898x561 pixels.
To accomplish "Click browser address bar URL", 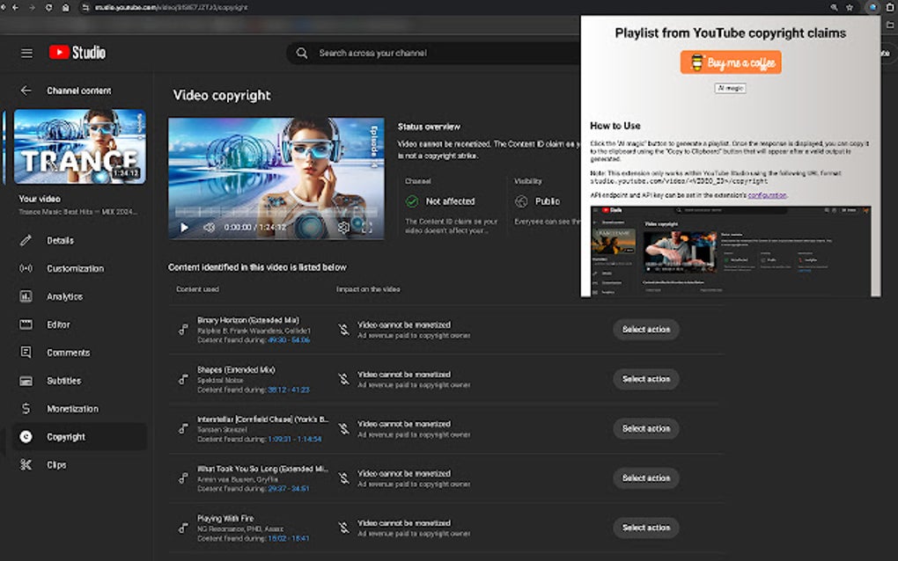I will 172,7.
